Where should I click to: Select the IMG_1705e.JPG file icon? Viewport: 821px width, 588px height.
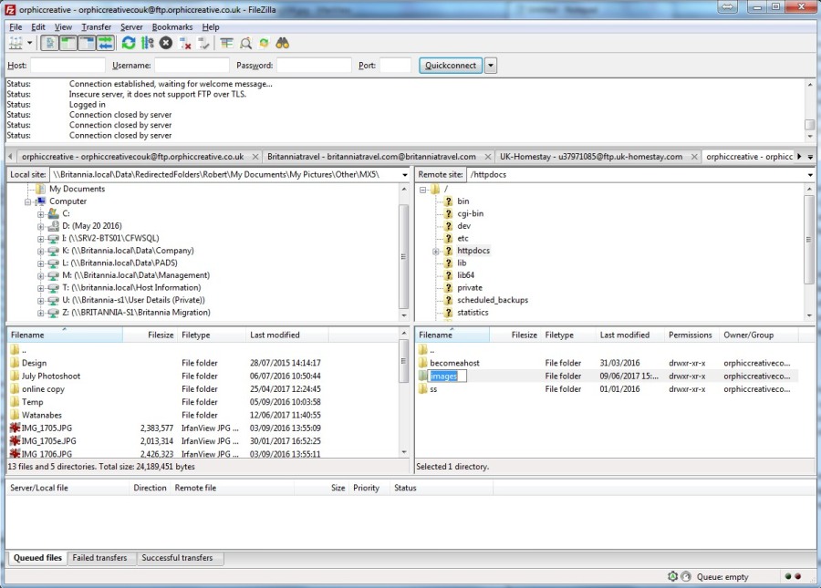[x=15, y=441]
